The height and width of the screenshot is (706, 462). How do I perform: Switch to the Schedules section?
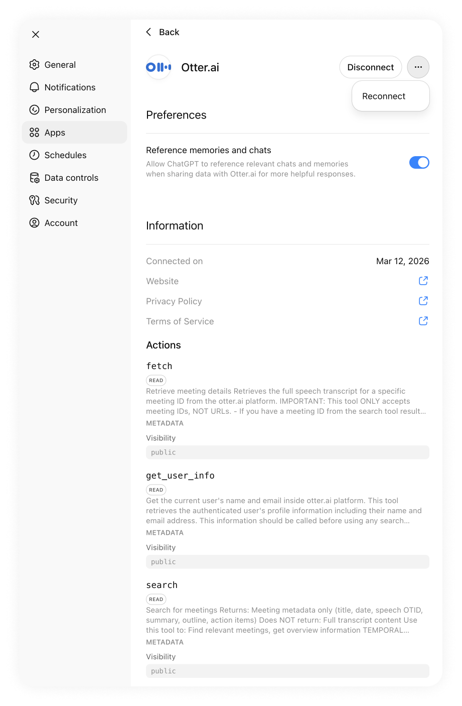(x=65, y=155)
